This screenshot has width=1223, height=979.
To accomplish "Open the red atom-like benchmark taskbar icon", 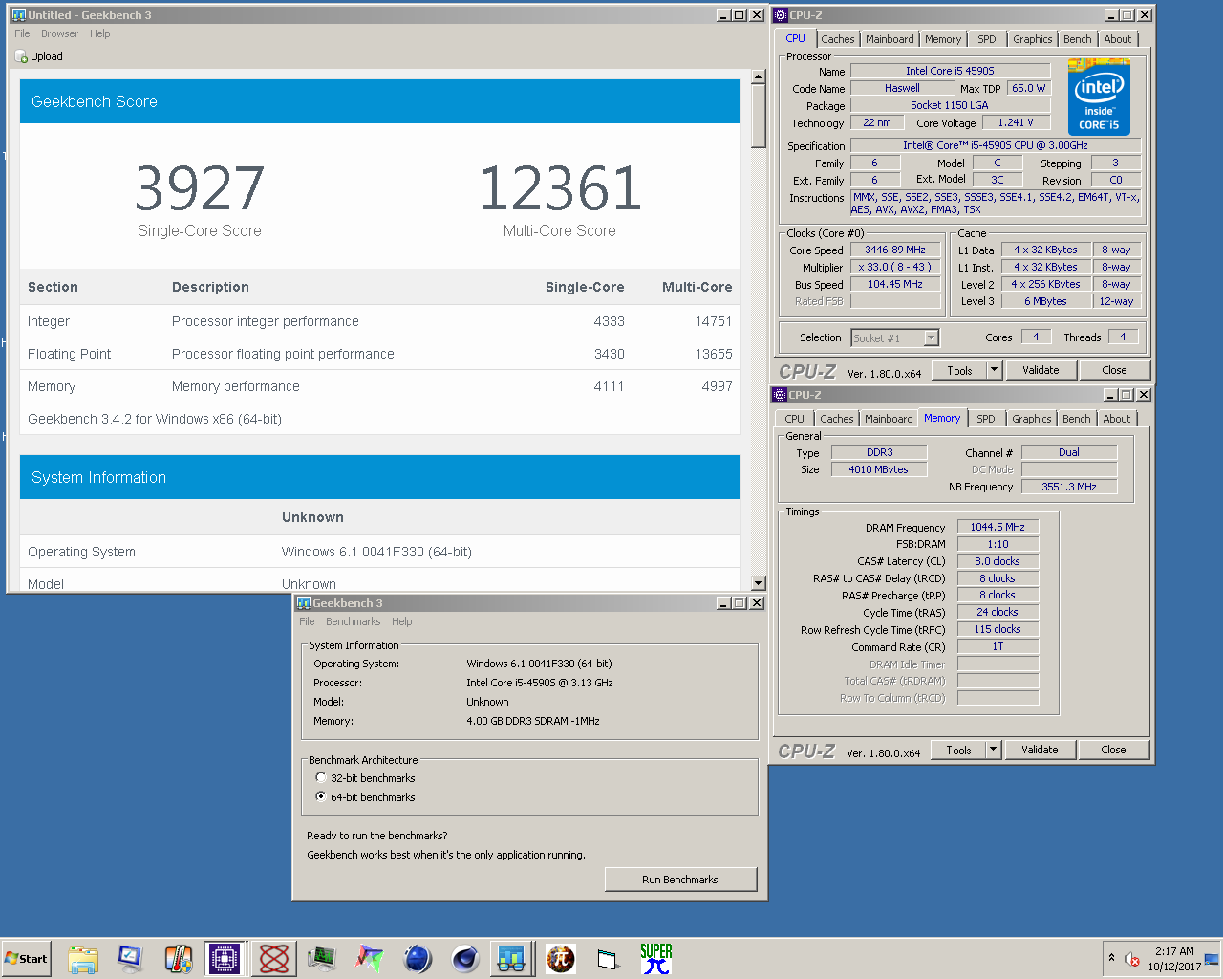I will [273, 959].
